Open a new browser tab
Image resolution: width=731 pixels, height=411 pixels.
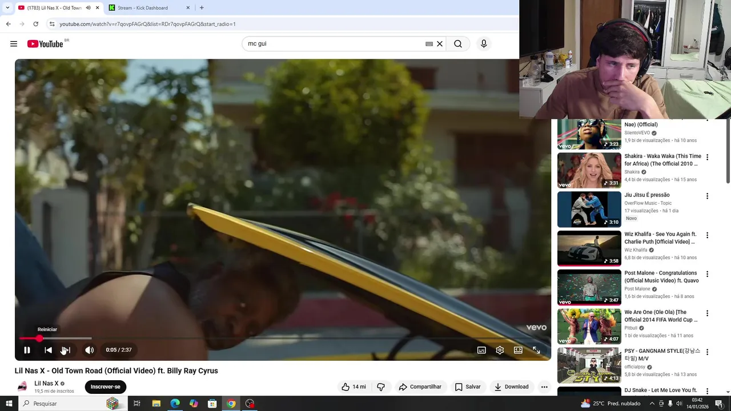[x=202, y=8]
